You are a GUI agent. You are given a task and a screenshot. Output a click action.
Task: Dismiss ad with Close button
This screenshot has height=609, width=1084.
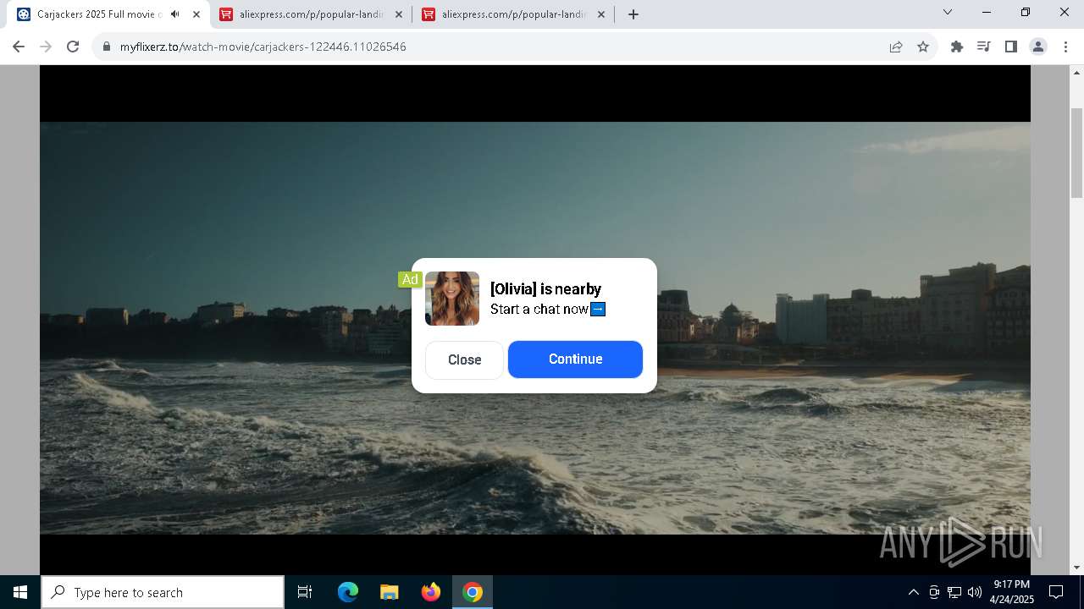[464, 359]
